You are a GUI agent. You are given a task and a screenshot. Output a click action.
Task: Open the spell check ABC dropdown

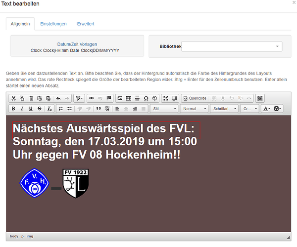point(79,98)
